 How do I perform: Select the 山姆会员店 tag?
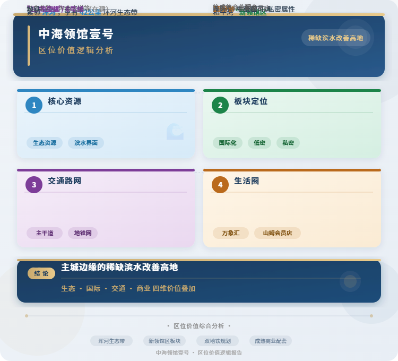(x=278, y=233)
